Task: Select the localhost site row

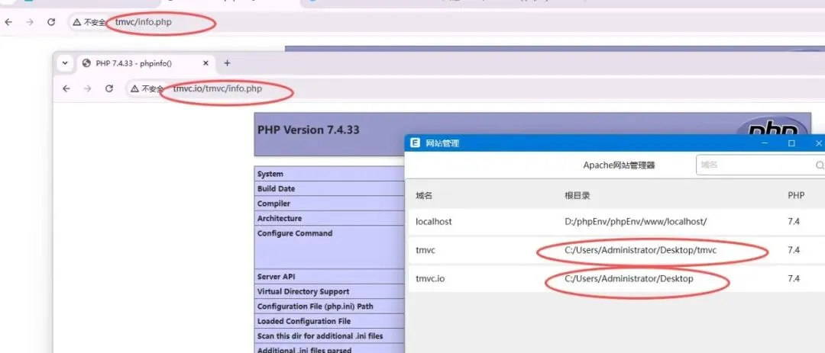Action: click(616, 222)
